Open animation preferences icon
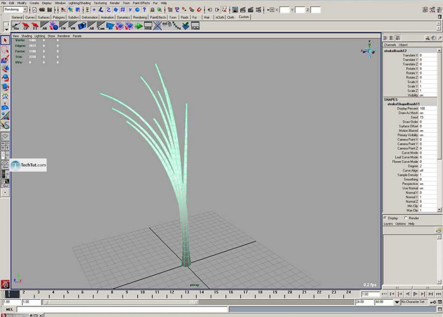Screen dimensions: 443x317 point(440,302)
